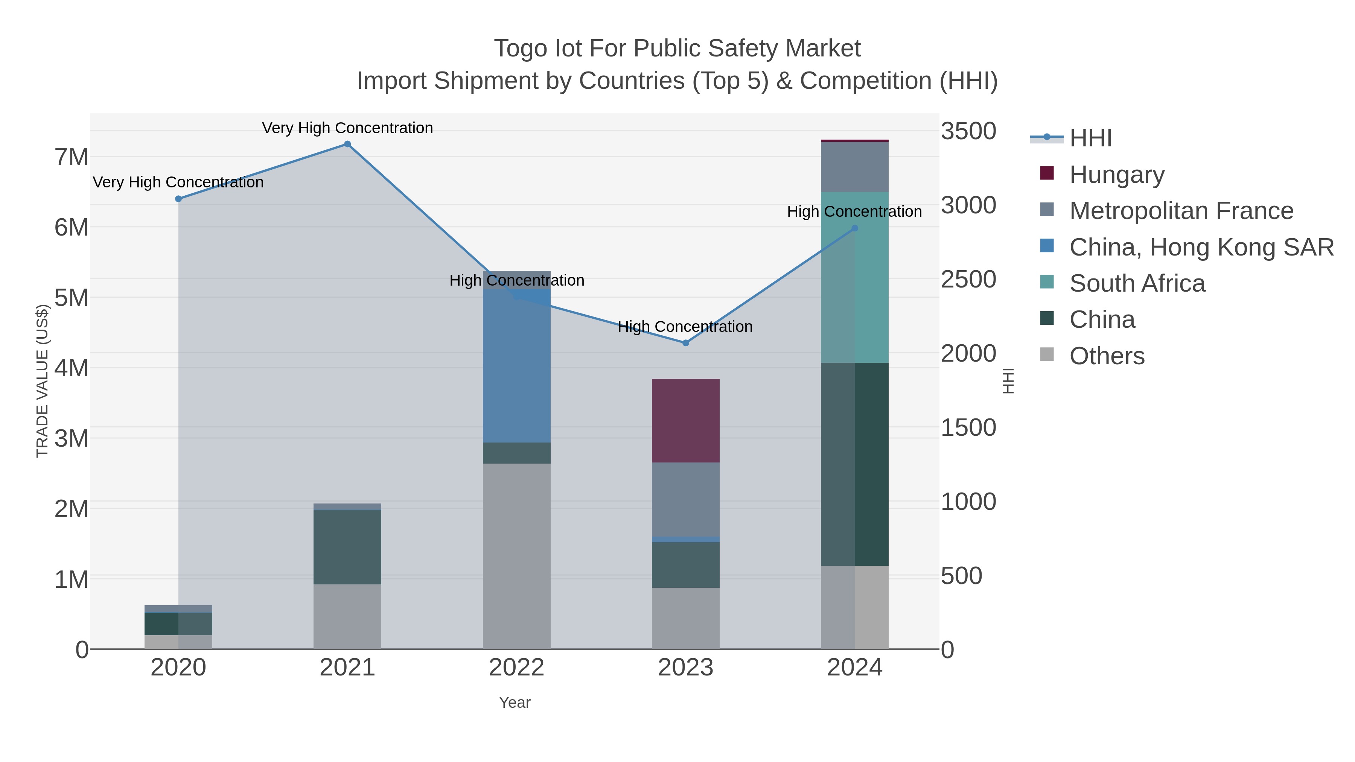Click the 'TRADE VALUE (US$)' axis title
The image size is (1355, 762).
click(42, 381)
